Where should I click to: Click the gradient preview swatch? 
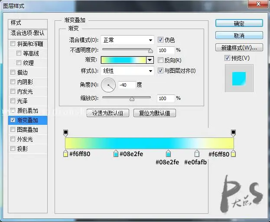pos(124,60)
